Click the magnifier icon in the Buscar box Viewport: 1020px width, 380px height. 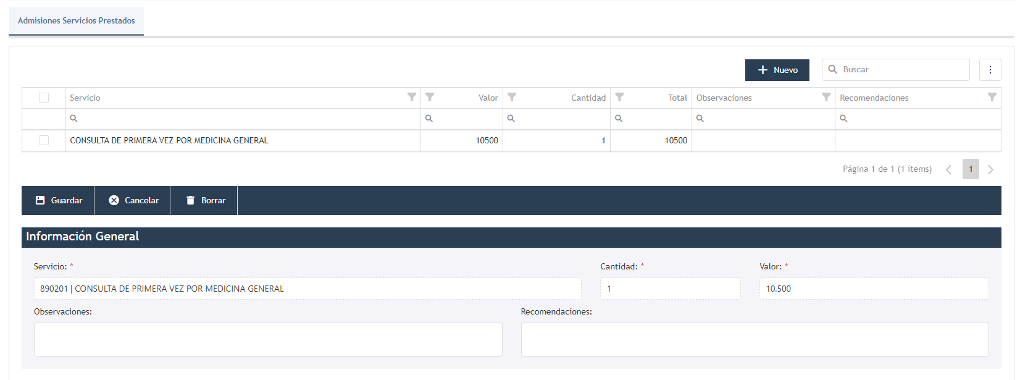click(832, 69)
